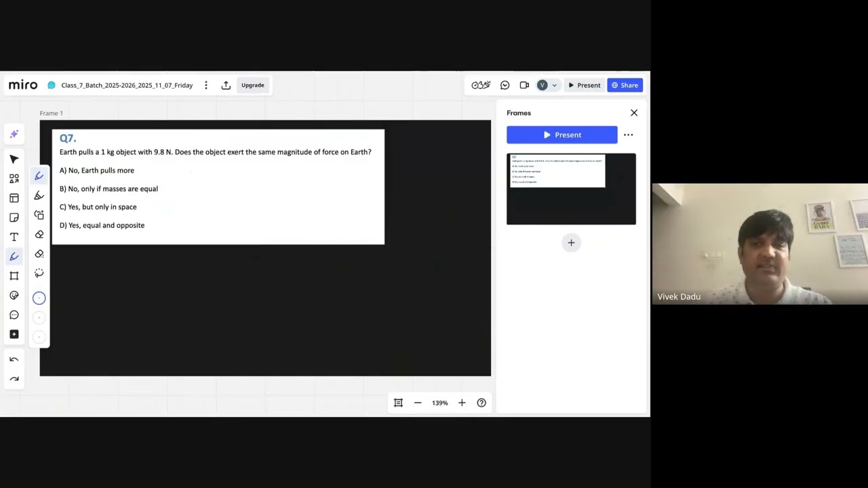Open timer and activities tools
Screen dimensions: 868x488
click(481, 85)
